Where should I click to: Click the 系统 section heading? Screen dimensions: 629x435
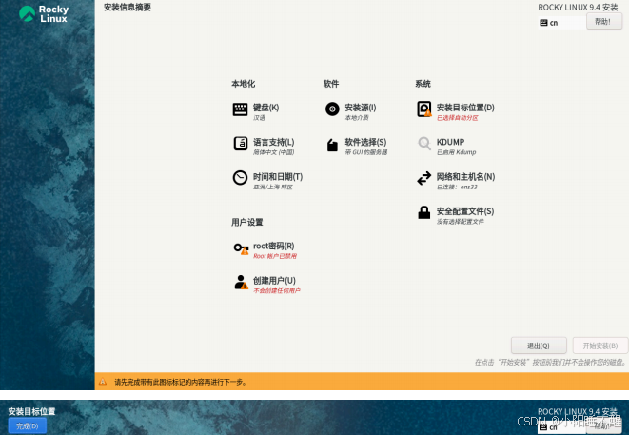423,84
